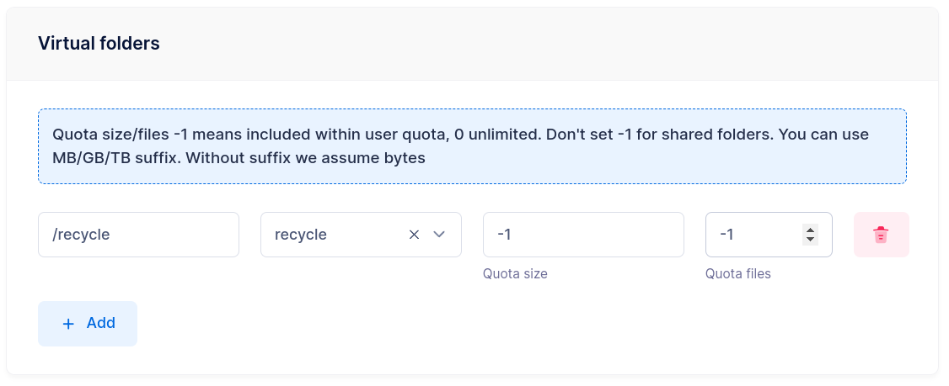Click the Quota files label text
The image size is (949, 386).
(737, 273)
